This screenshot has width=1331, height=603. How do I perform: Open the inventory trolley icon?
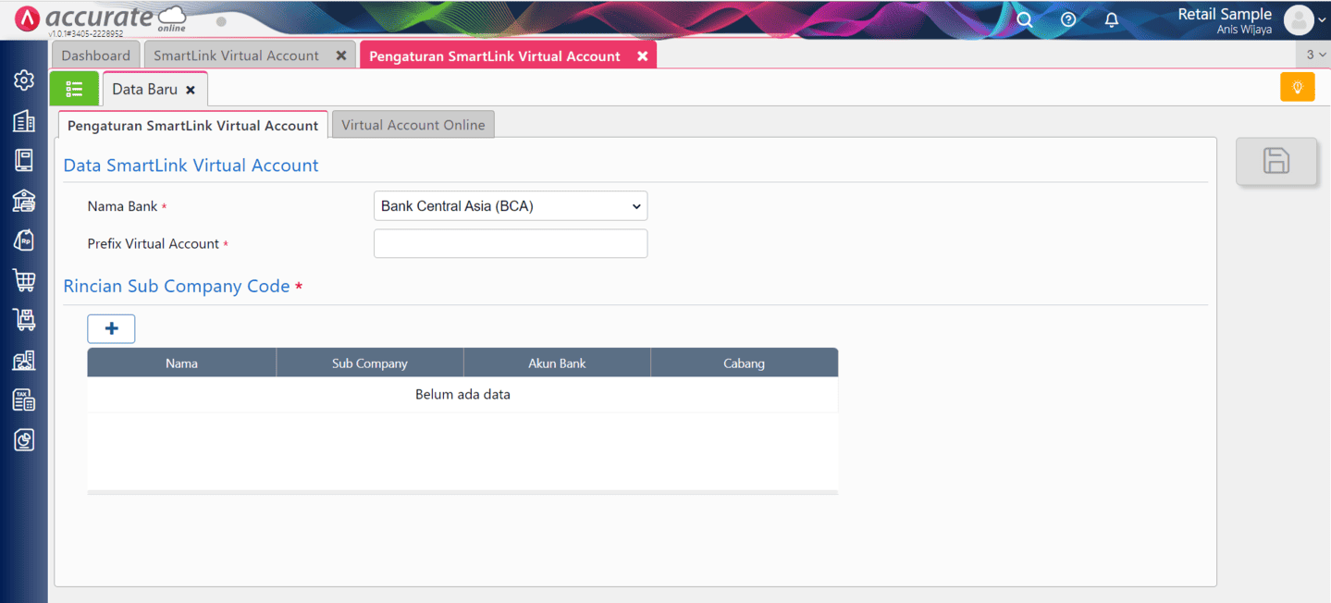coord(24,320)
